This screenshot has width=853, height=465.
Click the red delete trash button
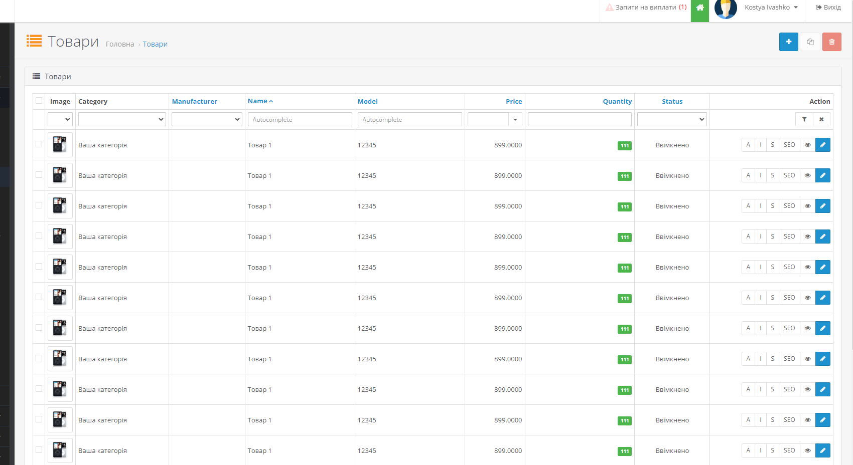coord(831,42)
